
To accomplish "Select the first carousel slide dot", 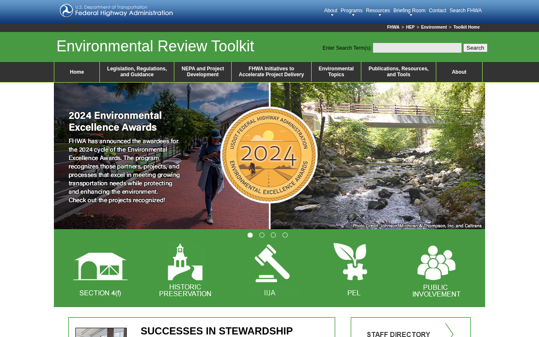I will [250, 235].
